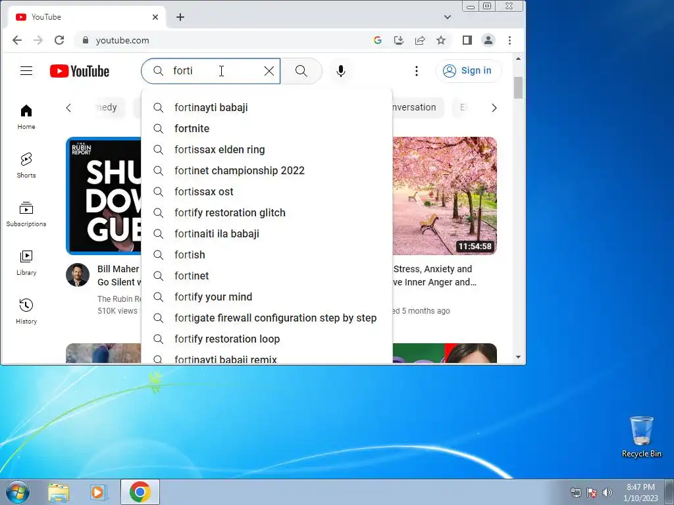Open the cherry blossom video thumbnail
Image resolution: width=674 pixels, height=505 pixels.
[x=444, y=196]
